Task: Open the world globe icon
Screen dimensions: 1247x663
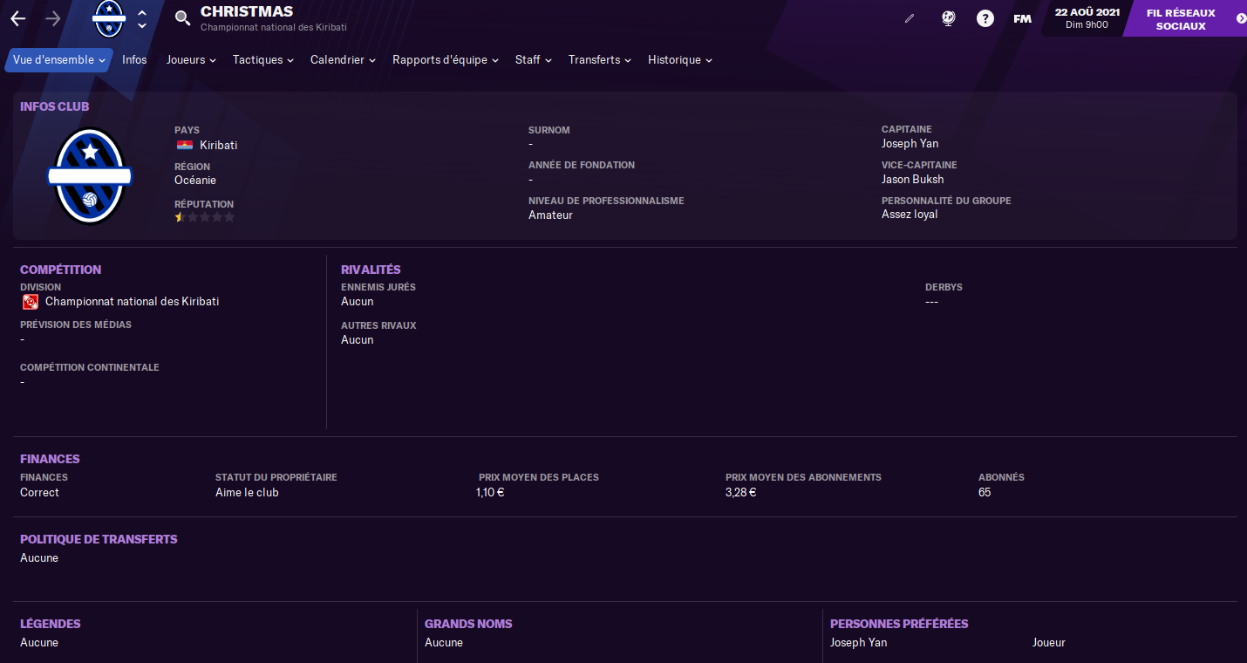Action: click(x=949, y=18)
